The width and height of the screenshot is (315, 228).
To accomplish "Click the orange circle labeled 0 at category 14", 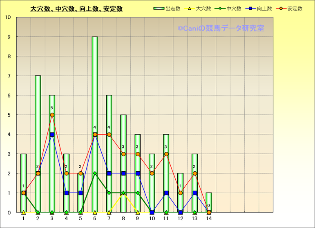I will 209,213.
